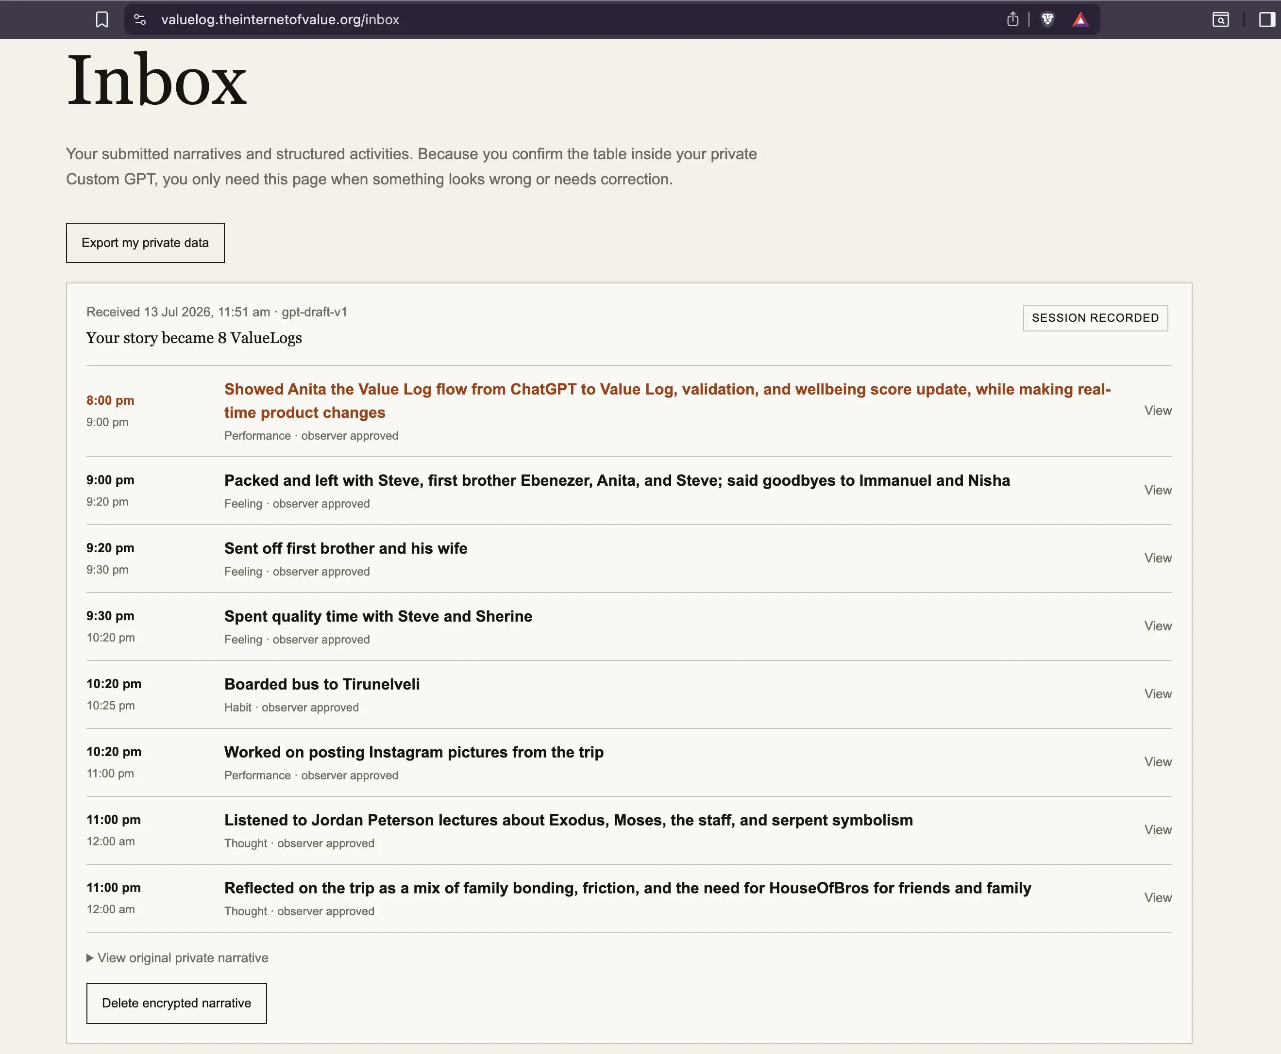The height and width of the screenshot is (1054, 1281).
Task: Click the share icon in address bar
Action: pos(1012,19)
